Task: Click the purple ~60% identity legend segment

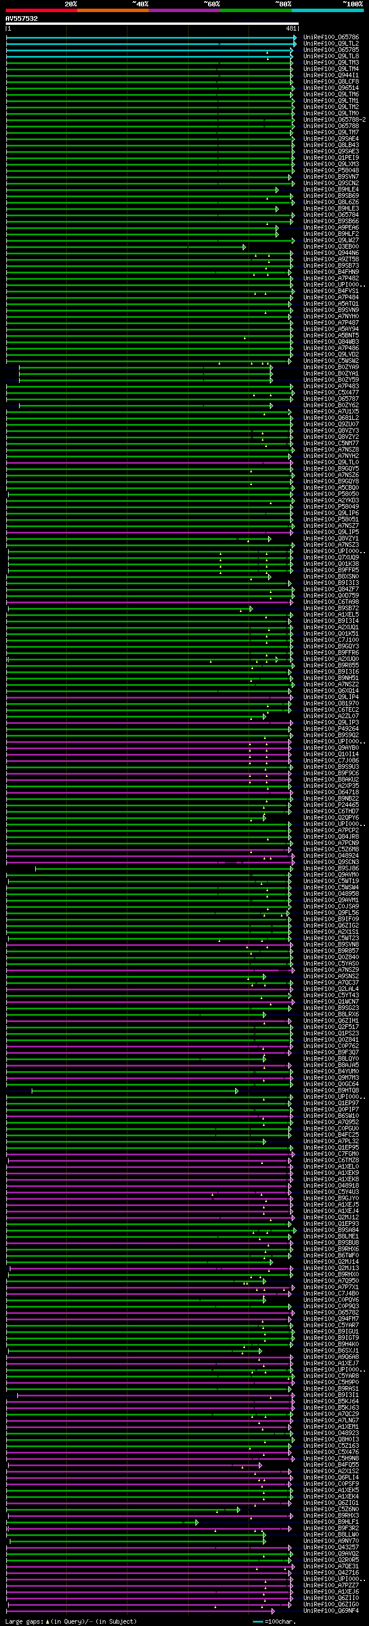Action: (185, 11)
